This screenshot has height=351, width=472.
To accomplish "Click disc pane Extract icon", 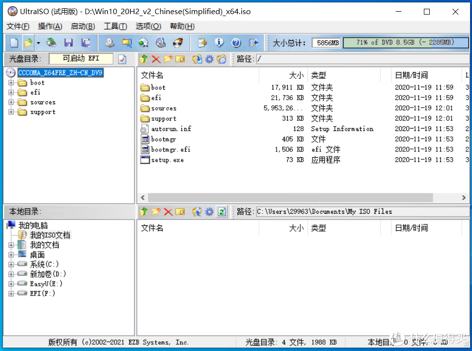I will click(x=197, y=59).
